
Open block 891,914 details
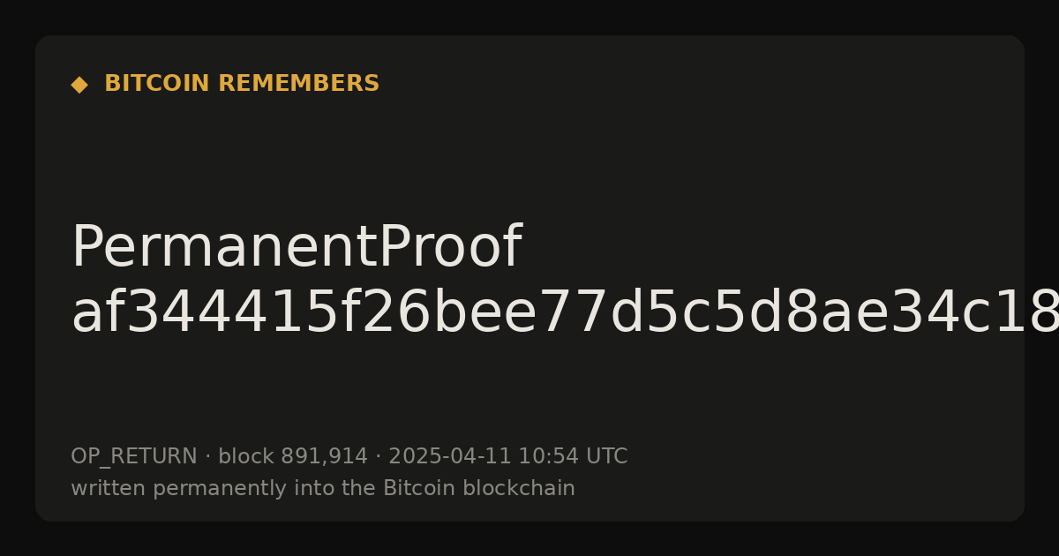click(x=293, y=457)
